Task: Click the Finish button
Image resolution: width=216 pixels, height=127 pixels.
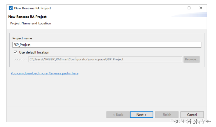Action: (167, 115)
